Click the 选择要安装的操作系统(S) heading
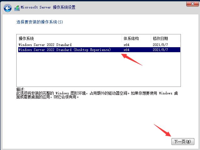Viewport: 200px width, 150px height. tap(42, 22)
